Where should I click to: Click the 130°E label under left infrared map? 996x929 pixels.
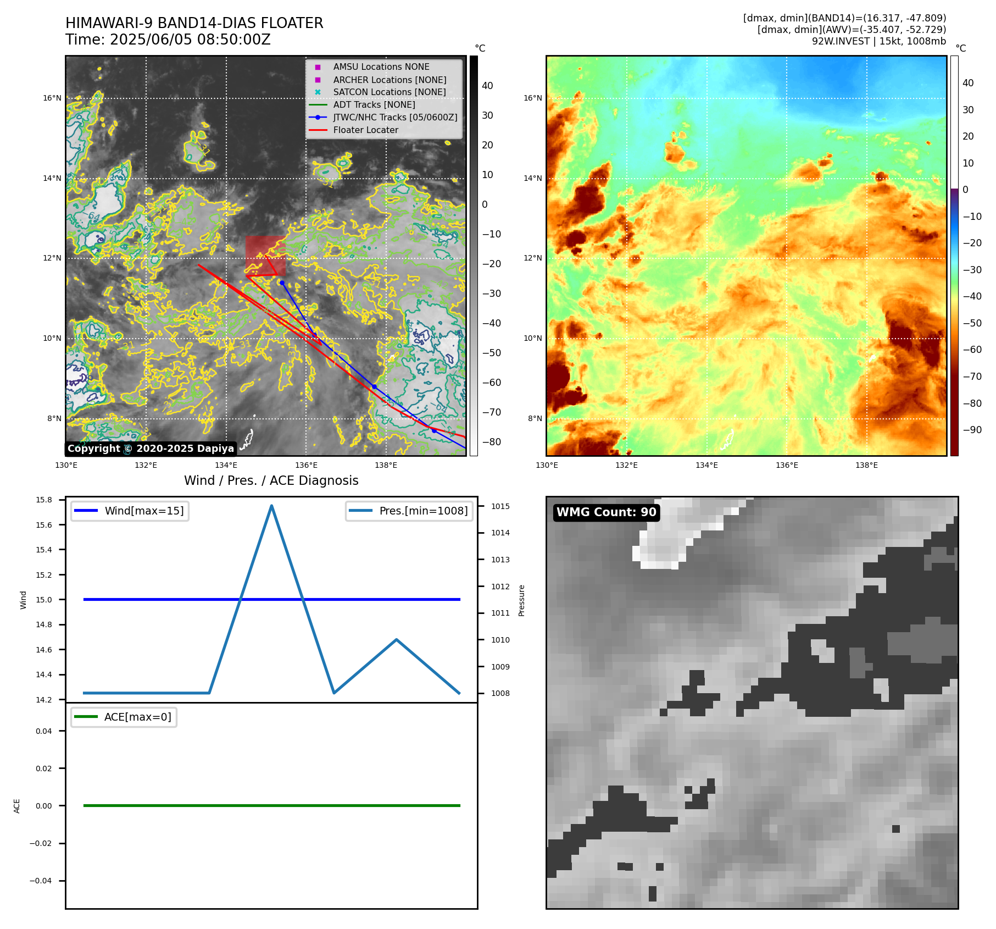click(x=66, y=465)
